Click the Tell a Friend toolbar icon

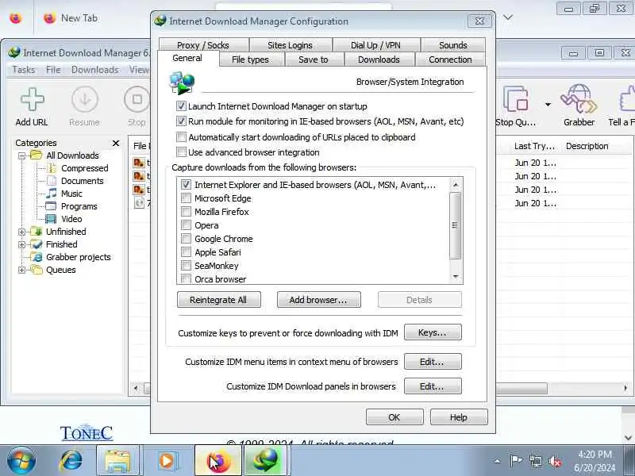tap(622, 106)
